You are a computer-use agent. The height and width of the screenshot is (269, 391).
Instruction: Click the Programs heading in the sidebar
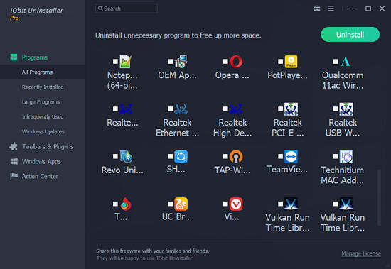pyautogui.click(x=35, y=57)
